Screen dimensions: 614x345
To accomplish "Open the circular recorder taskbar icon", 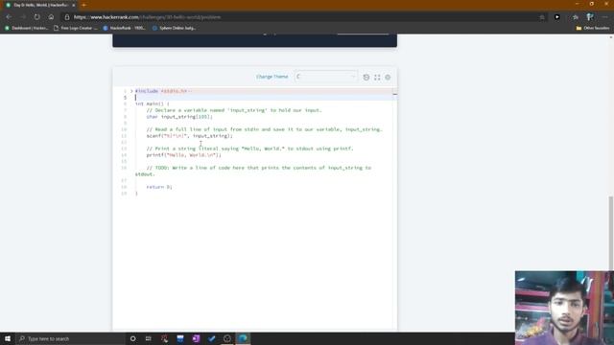I will coord(227,338).
